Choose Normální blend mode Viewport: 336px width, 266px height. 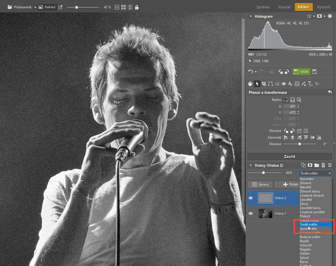point(316,179)
